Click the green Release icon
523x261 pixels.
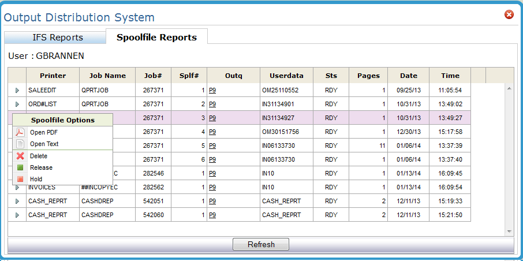(20, 167)
